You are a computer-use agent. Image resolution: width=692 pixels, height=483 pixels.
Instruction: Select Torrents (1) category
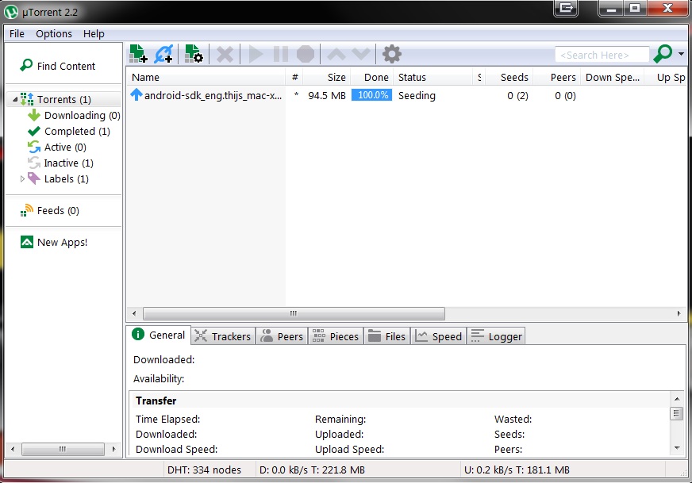tap(63, 99)
